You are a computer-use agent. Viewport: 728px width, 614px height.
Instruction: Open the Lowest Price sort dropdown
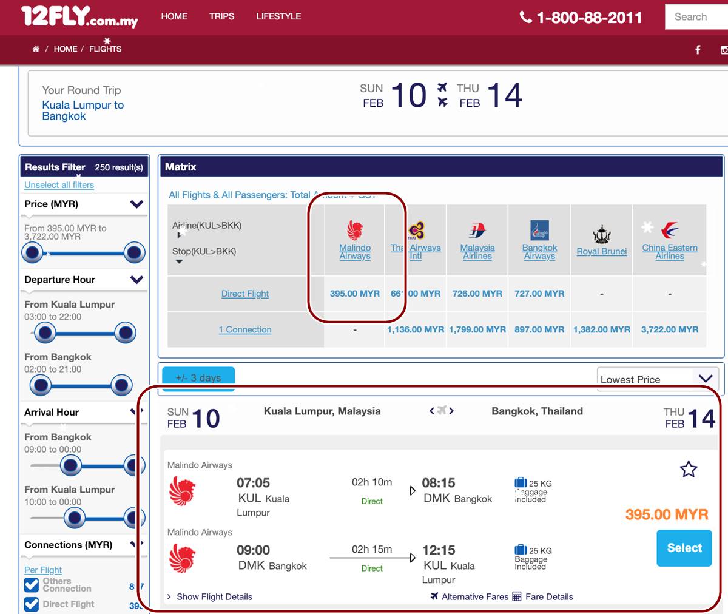(658, 379)
